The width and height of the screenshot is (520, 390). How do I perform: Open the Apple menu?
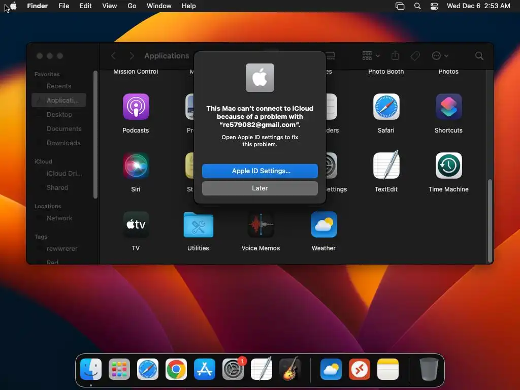13,6
